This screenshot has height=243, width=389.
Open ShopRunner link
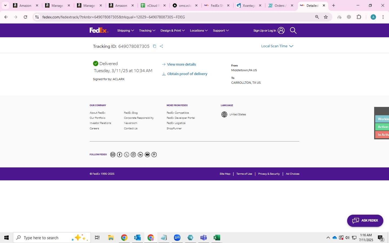[x=174, y=129]
